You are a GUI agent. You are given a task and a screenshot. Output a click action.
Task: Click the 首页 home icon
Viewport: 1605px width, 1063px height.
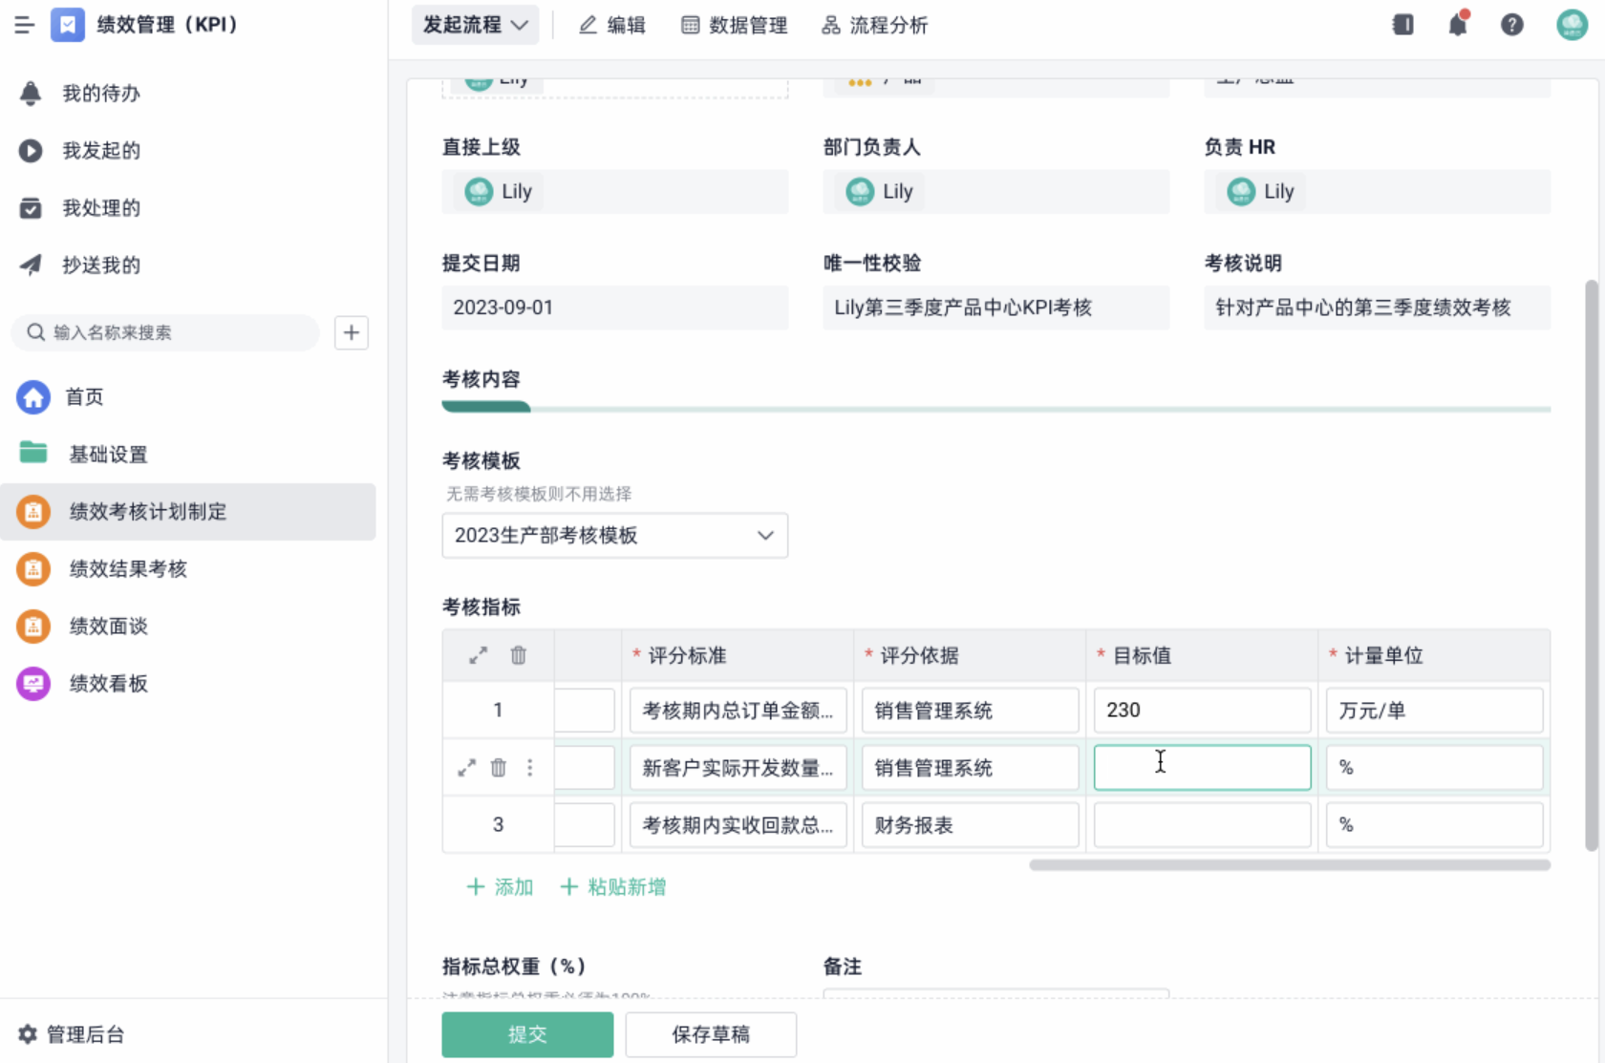click(x=33, y=397)
